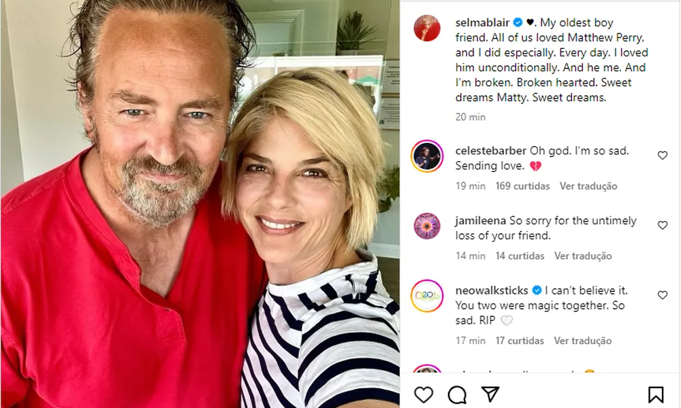Screen dimensions: 681x408
Task: Share the post via paper plane icon
Action: pyautogui.click(x=490, y=394)
